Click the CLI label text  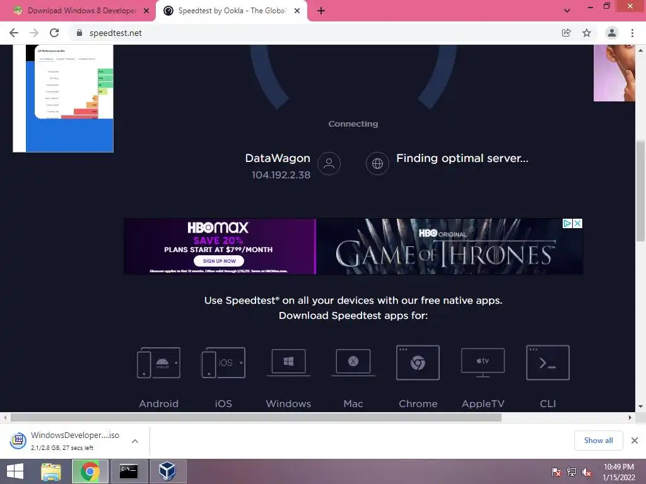pos(548,404)
